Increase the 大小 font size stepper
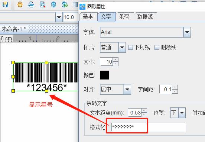This screenshot has width=205, height=142. (115, 59)
